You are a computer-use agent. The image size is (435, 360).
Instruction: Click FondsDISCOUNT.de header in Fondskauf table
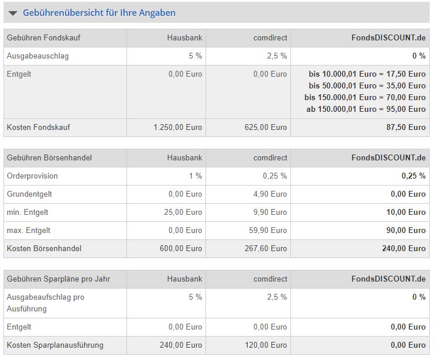(388, 38)
